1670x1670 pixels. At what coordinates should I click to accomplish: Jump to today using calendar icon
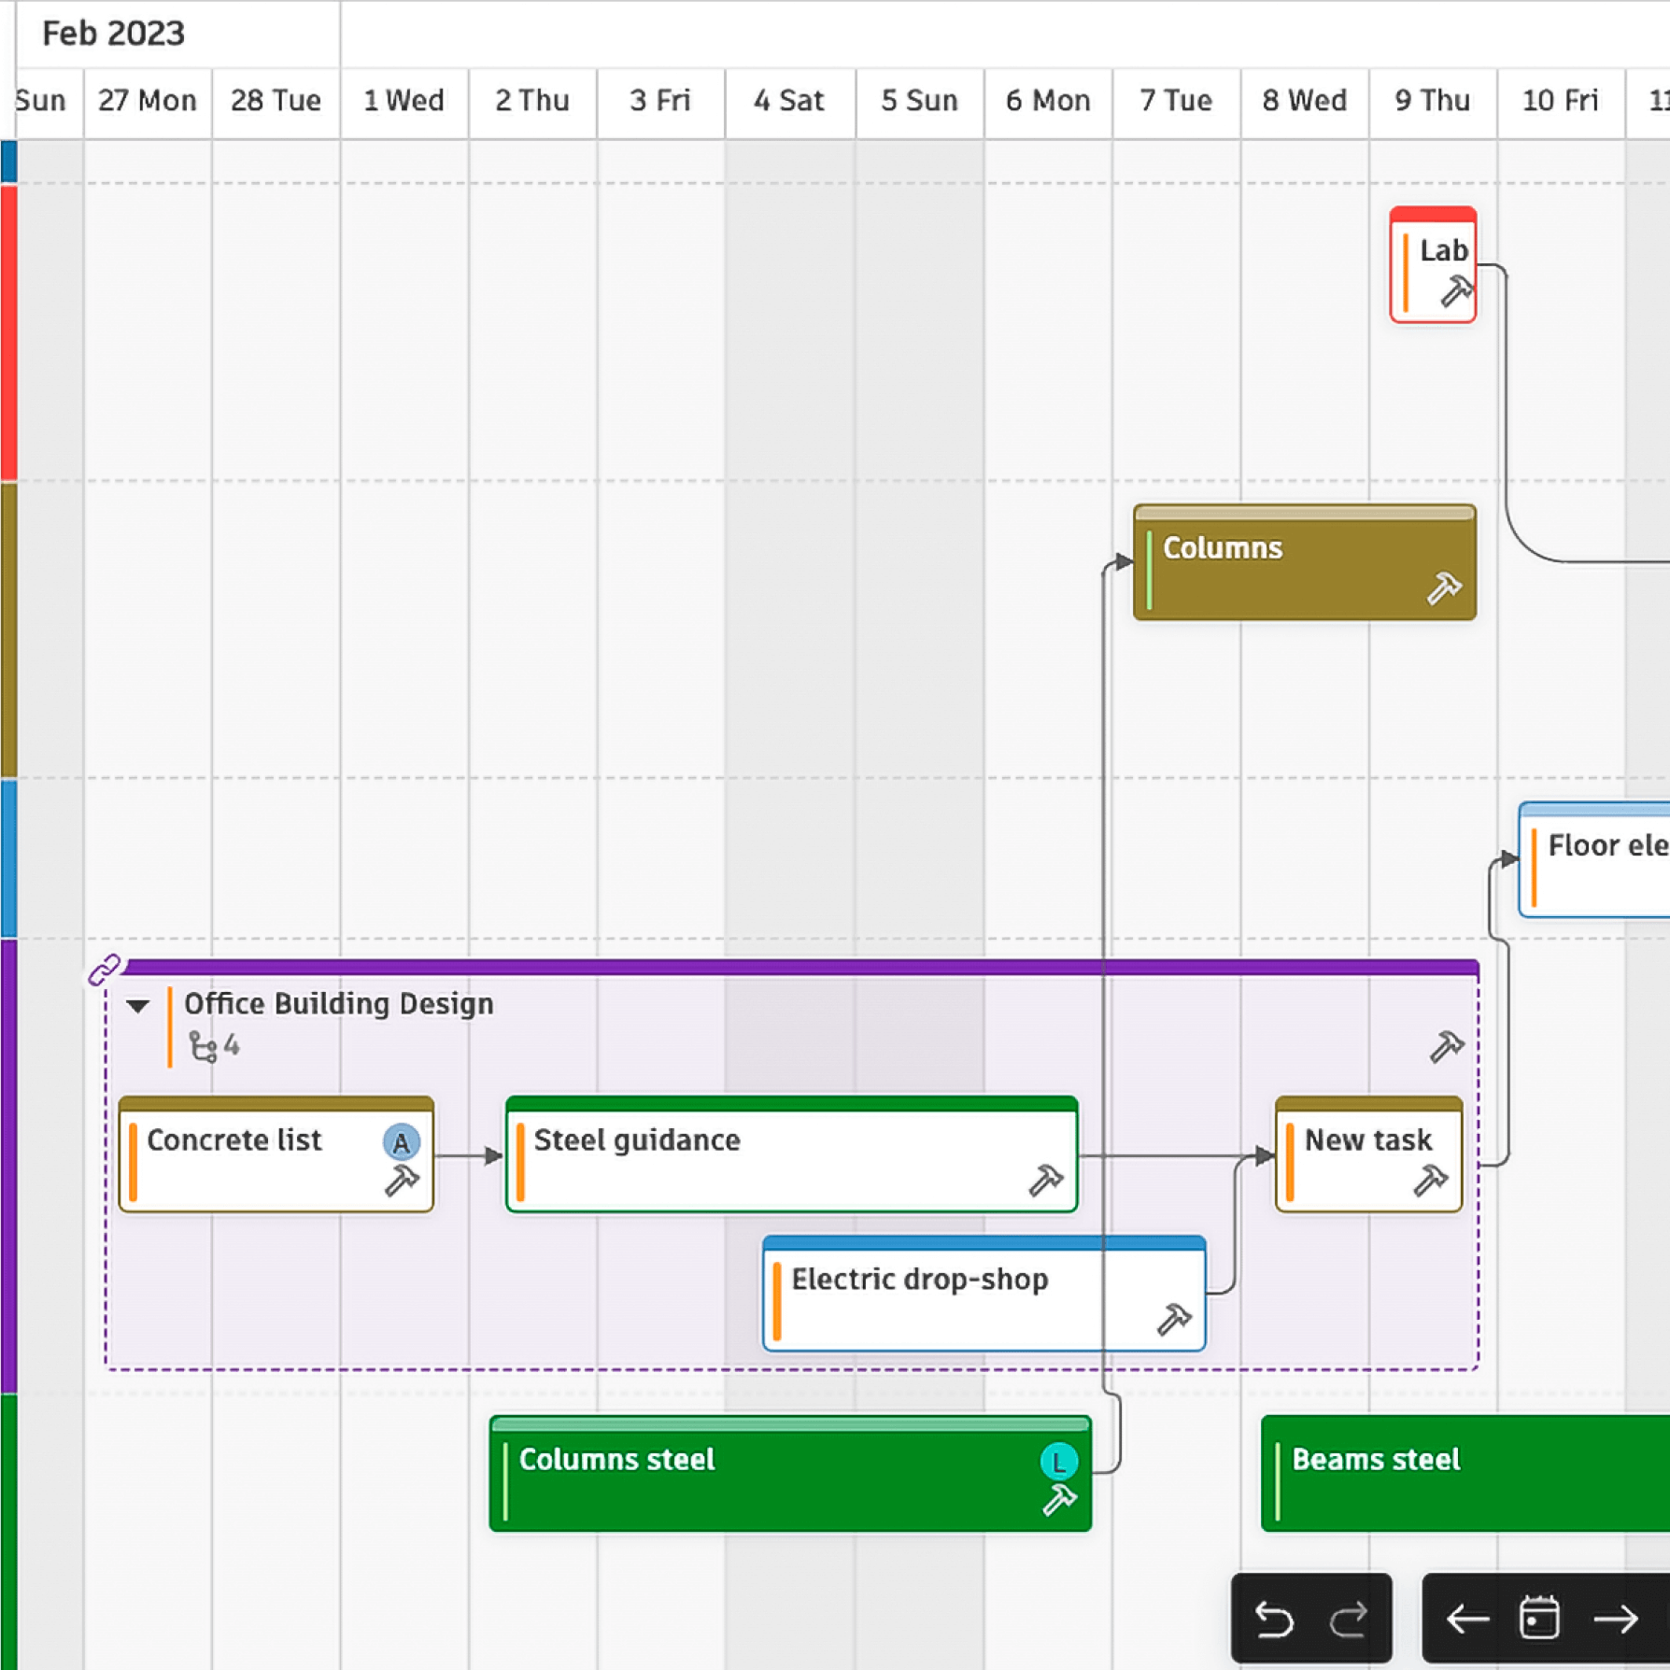[x=1539, y=1620]
